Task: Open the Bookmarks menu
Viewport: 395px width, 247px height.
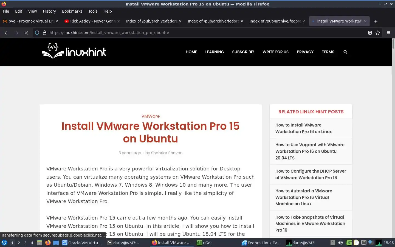Action: (x=72, y=11)
